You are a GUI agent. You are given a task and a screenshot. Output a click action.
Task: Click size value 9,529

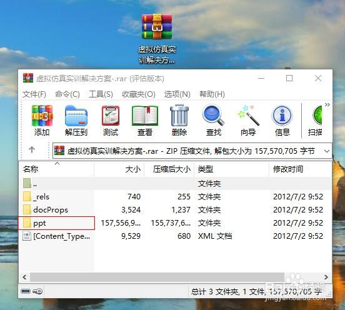point(131,236)
